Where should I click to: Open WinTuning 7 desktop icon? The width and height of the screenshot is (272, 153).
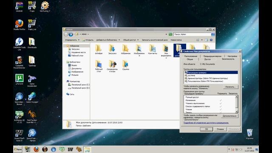[x=45, y=6]
